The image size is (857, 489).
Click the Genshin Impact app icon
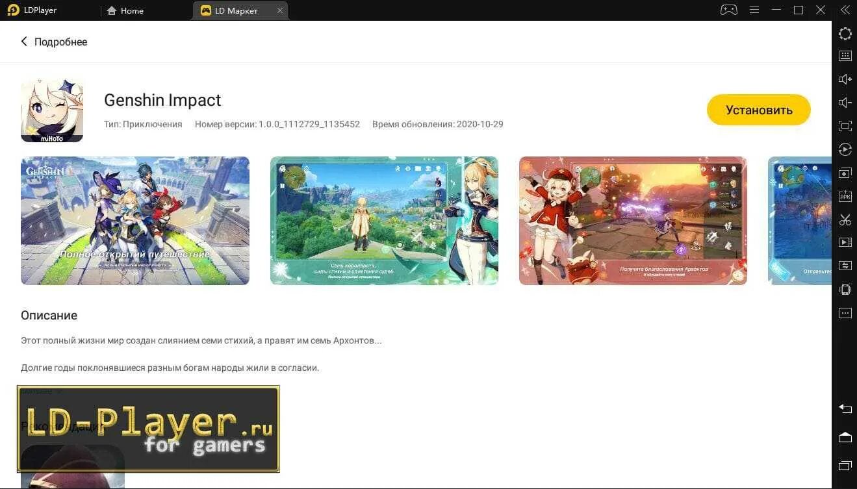[52, 111]
